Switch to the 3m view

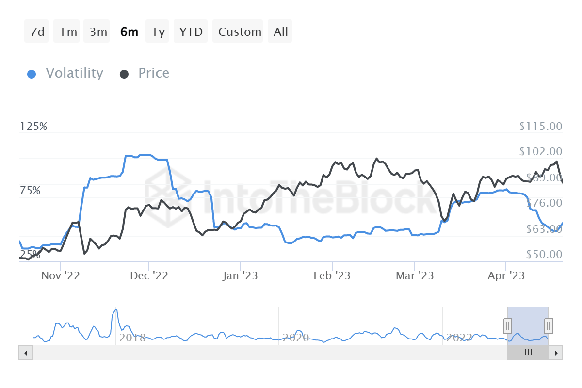click(97, 31)
